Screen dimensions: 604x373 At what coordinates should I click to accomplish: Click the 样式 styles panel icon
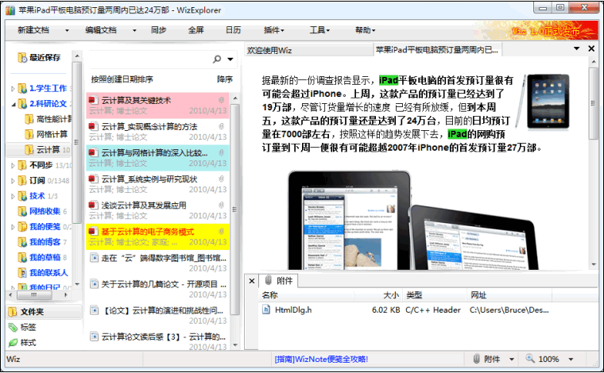[x=13, y=343]
